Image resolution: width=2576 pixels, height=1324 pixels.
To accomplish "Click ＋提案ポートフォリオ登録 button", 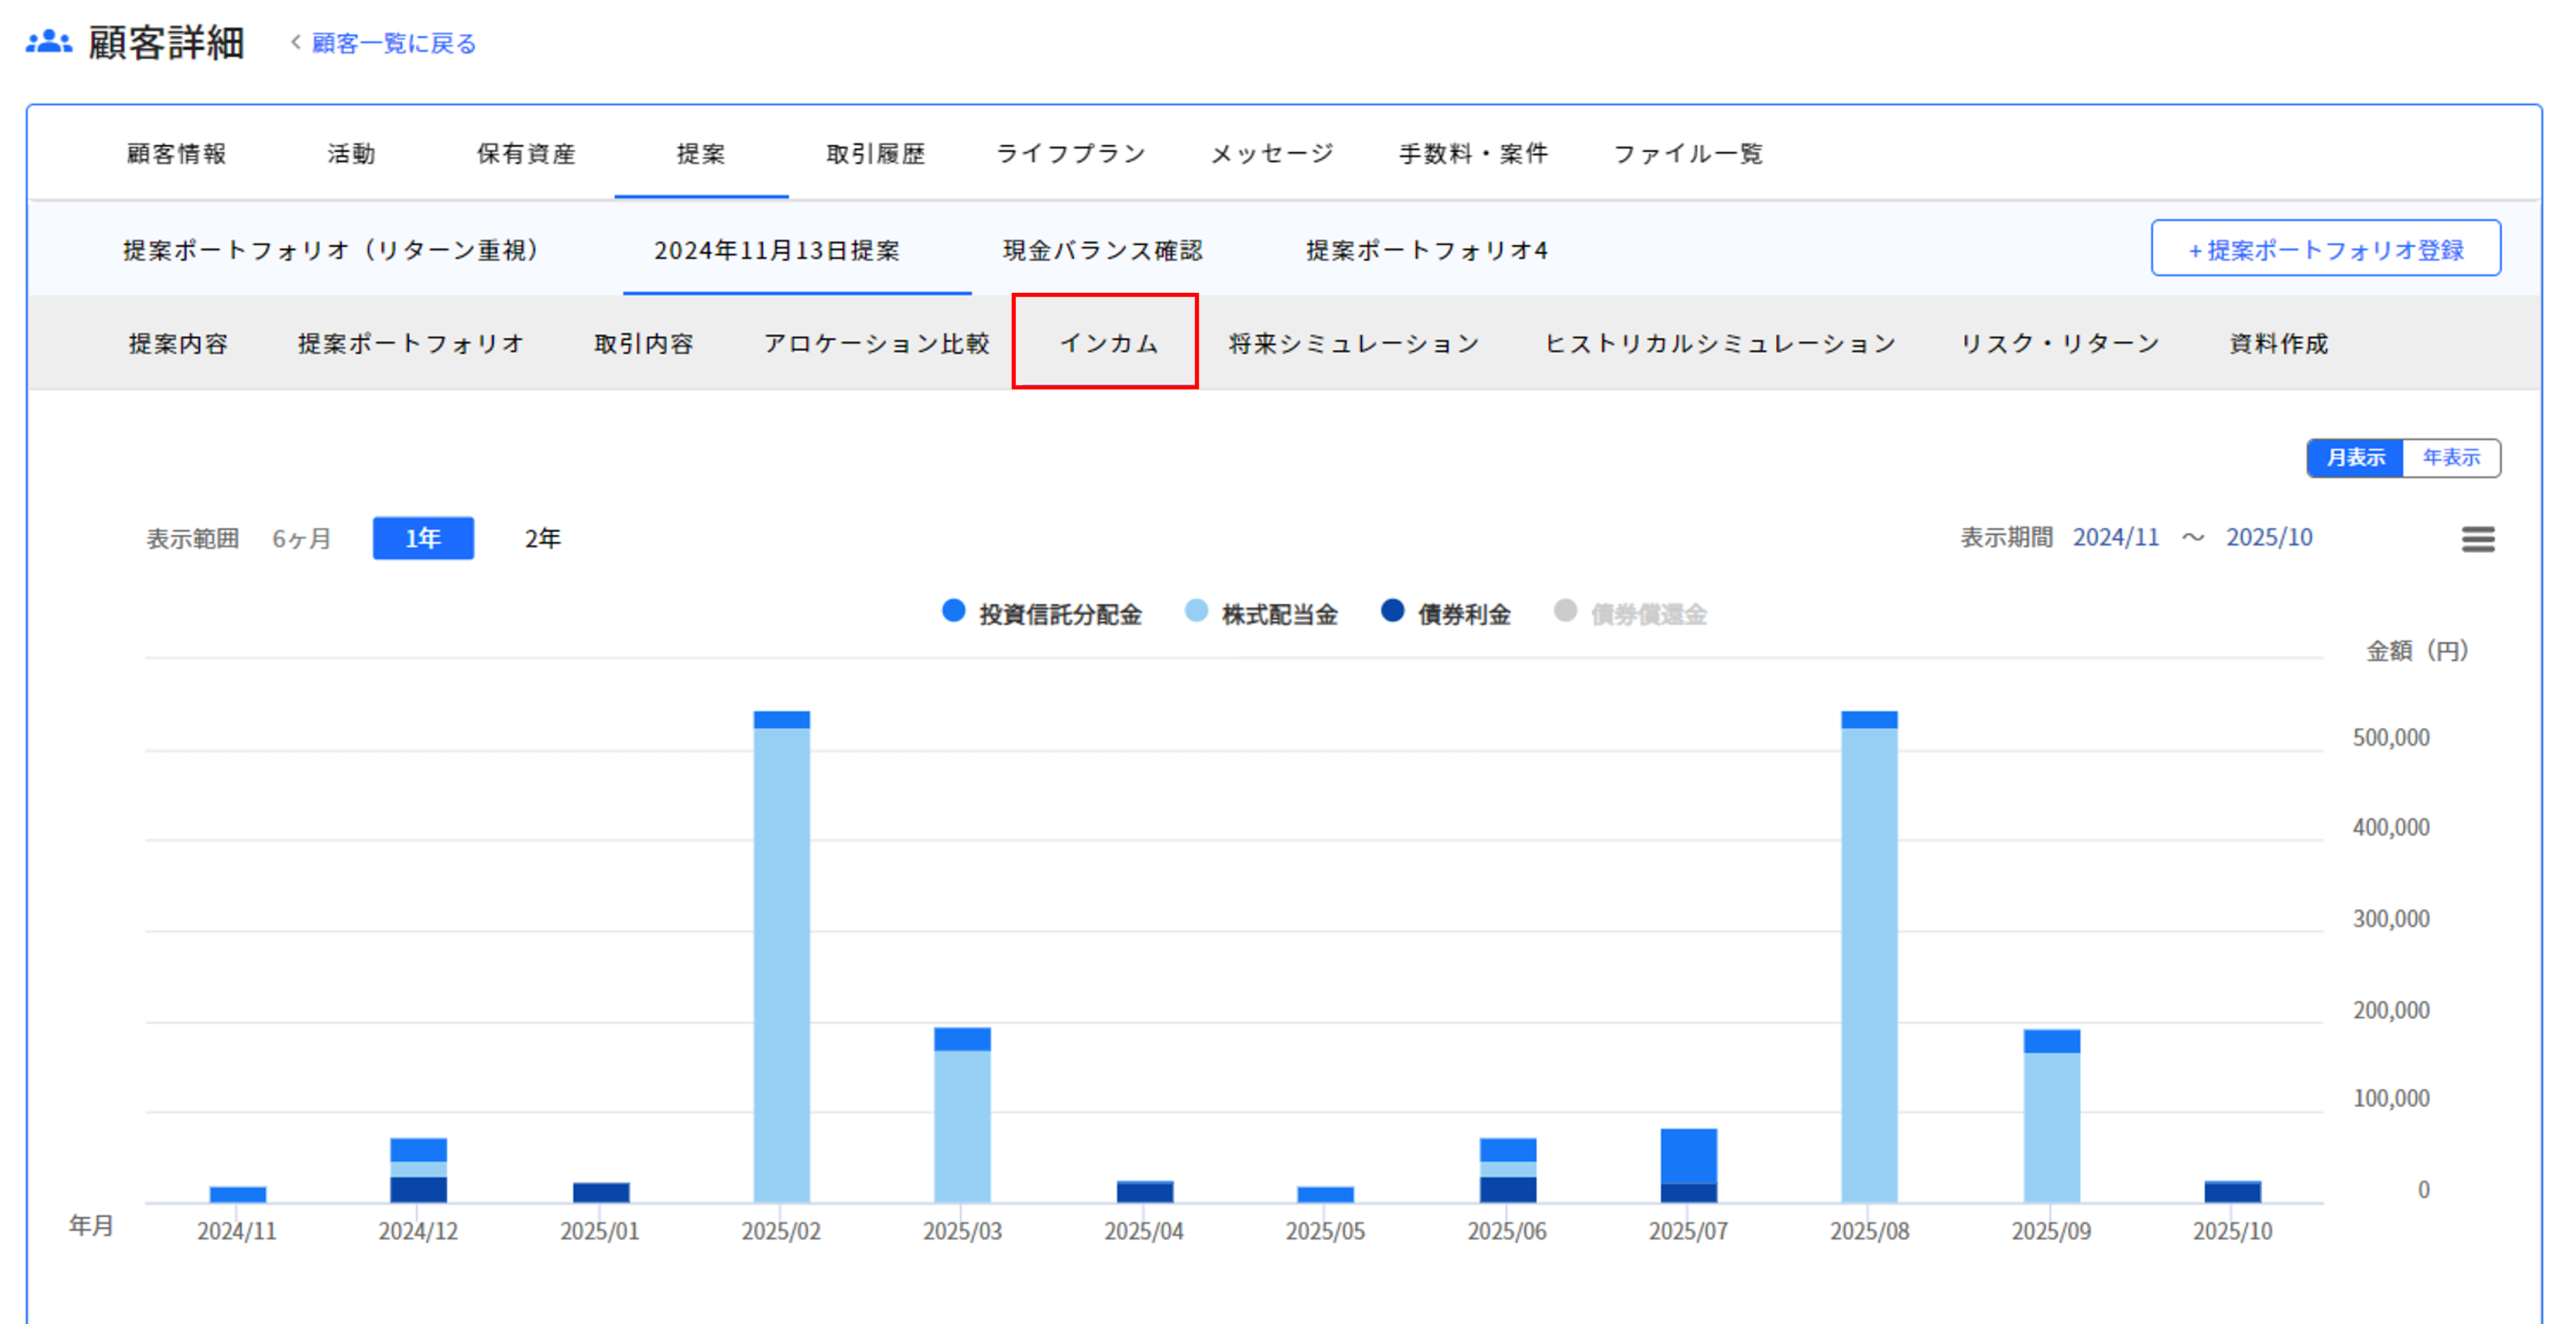I will pyautogui.click(x=2325, y=249).
